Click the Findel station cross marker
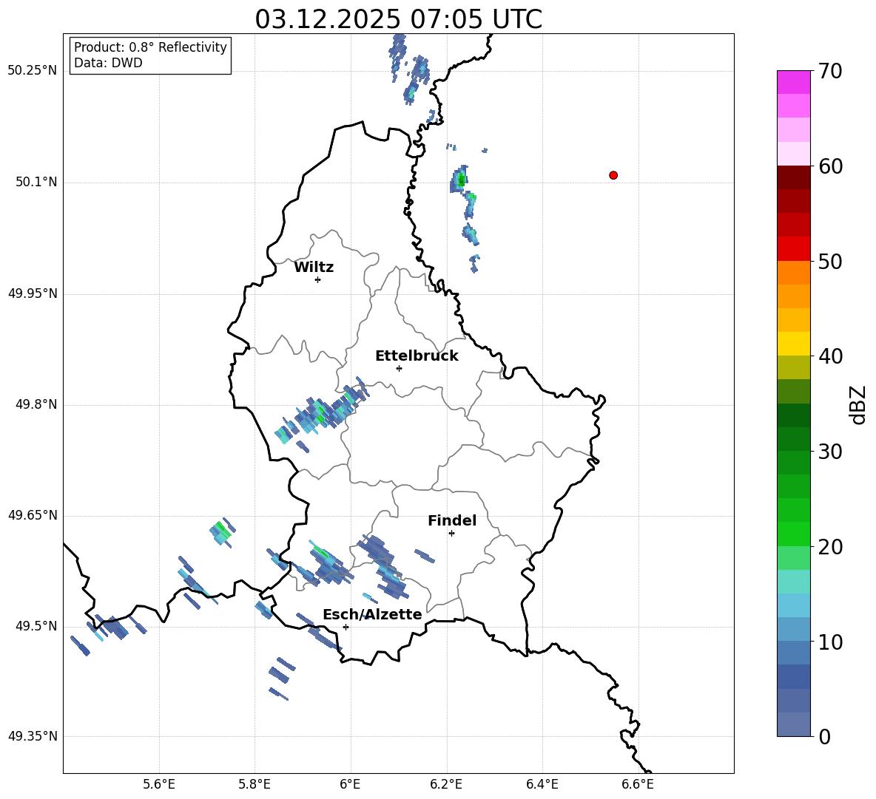The image size is (876, 799). tap(452, 534)
